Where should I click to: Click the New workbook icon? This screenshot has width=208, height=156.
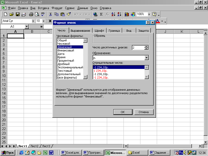(5, 14)
